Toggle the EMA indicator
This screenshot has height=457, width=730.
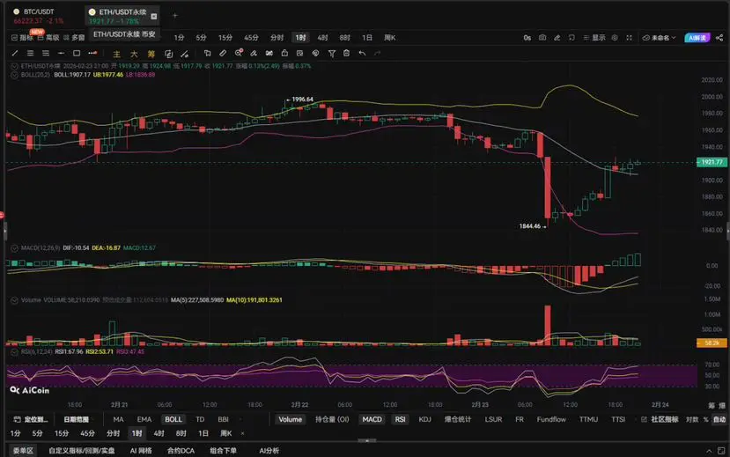click(x=144, y=419)
